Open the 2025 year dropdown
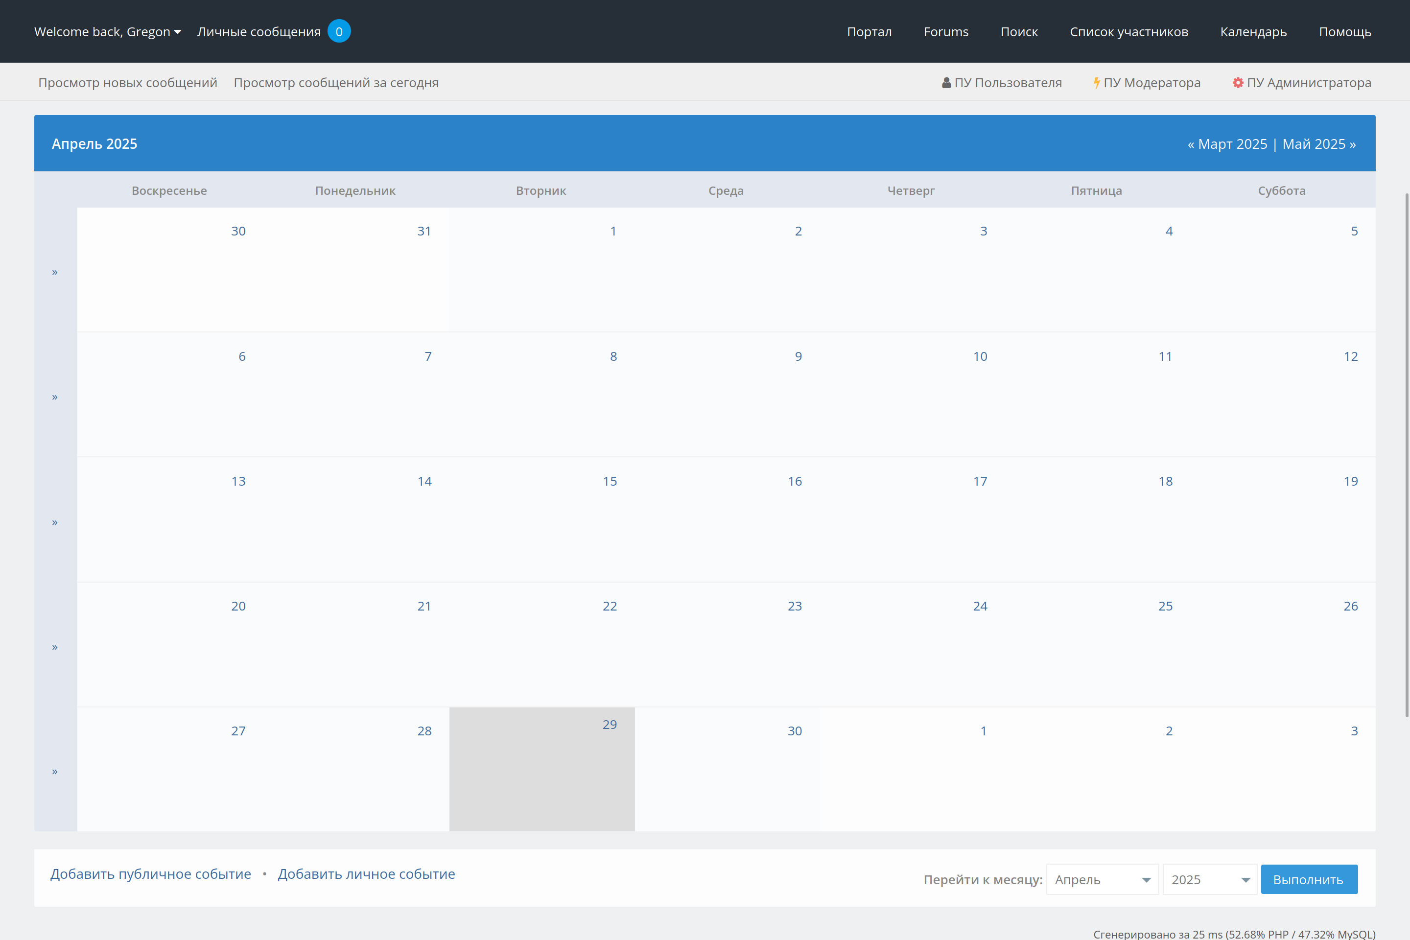This screenshot has width=1410, height=940. (1209, 879)
